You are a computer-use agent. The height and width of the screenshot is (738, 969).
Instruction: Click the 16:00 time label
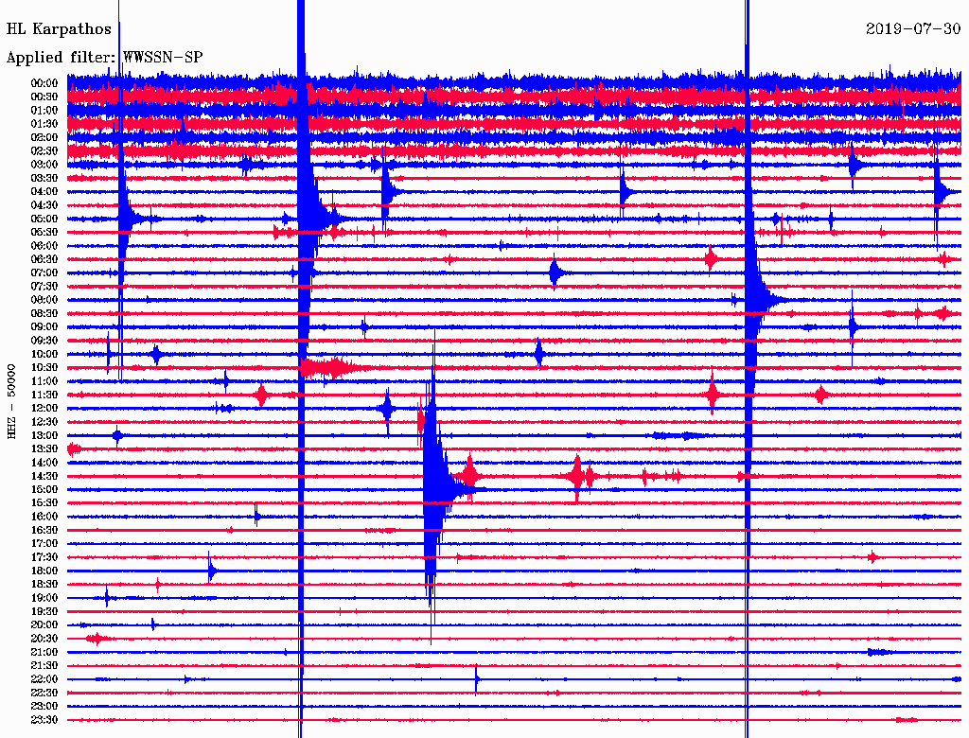pos(44,517)
